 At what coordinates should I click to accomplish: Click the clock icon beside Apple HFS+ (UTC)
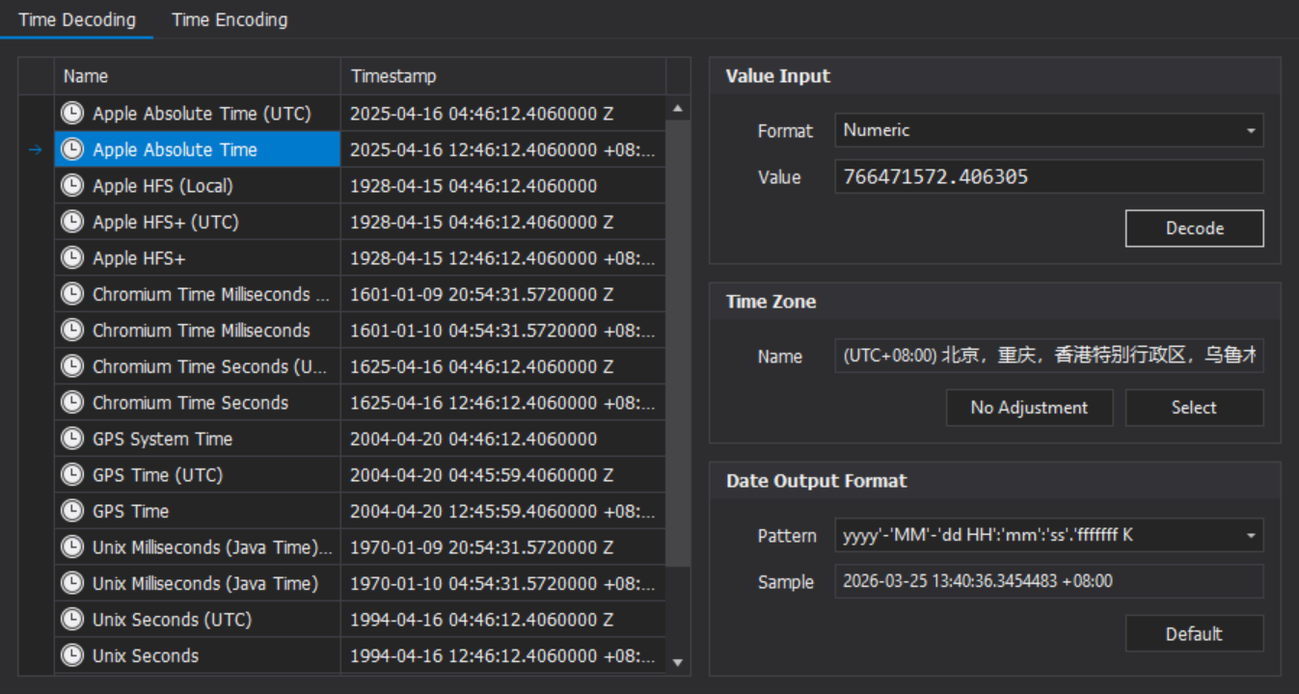[x=72, y=222]
